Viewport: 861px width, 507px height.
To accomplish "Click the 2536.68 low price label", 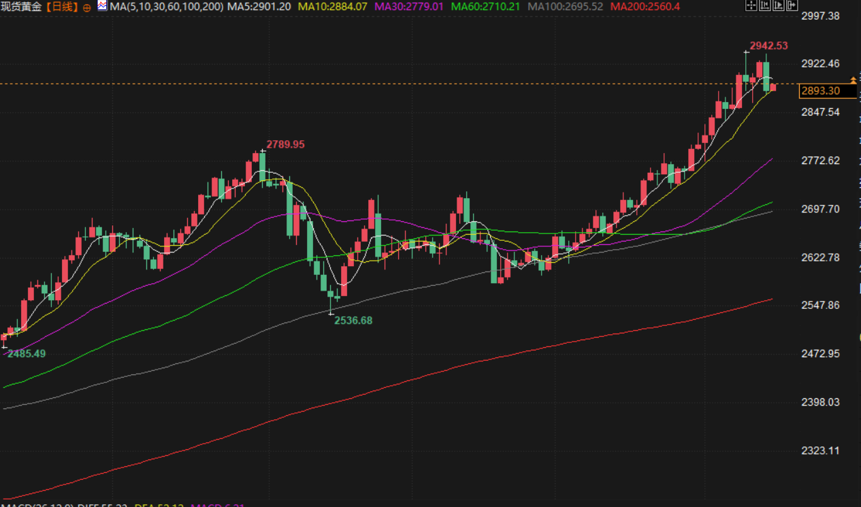I will coord(353,320).
